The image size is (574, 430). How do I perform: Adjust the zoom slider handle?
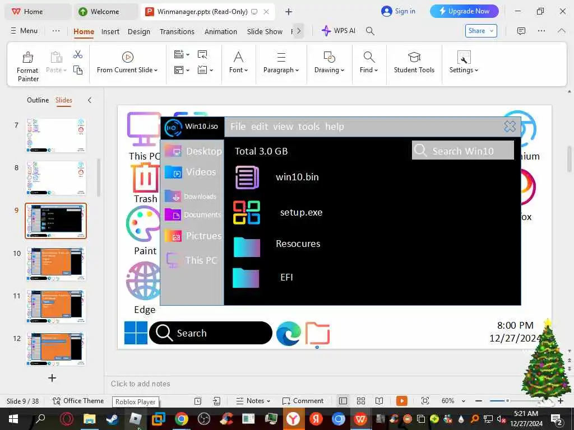click(x=507, y=401)
